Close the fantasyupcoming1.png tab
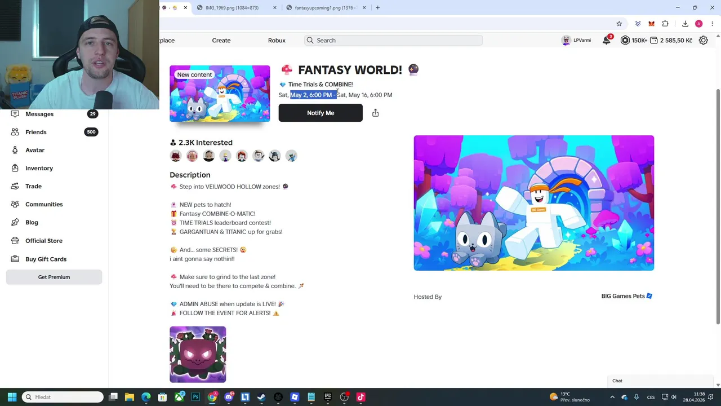 (364, 8)
